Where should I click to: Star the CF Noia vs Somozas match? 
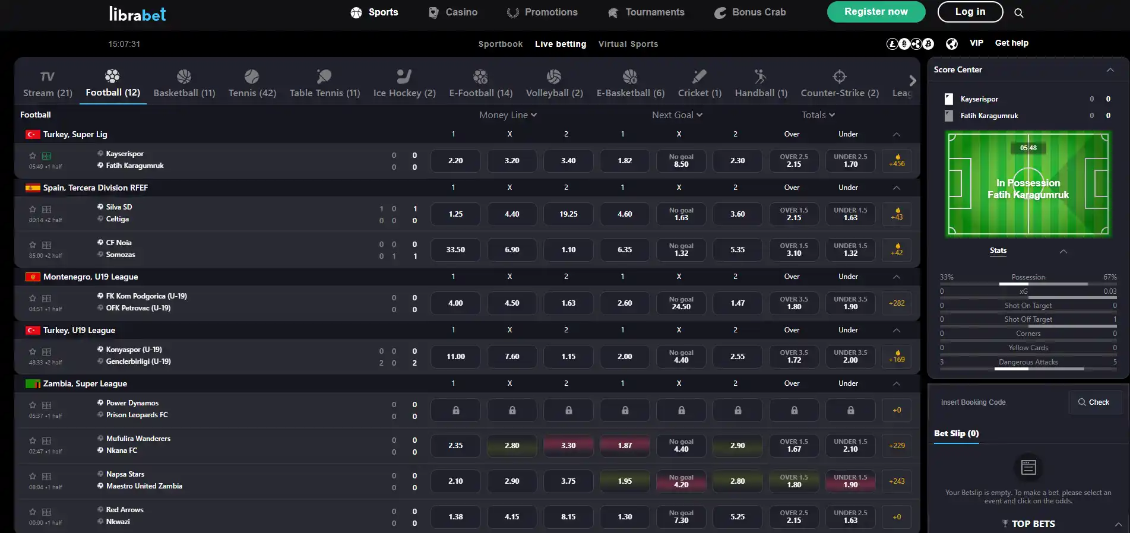pyautogui.click(x=33, y=245)
